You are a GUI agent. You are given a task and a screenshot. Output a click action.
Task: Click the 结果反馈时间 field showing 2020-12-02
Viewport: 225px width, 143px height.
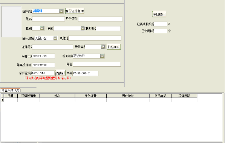(x=43, y=65)
